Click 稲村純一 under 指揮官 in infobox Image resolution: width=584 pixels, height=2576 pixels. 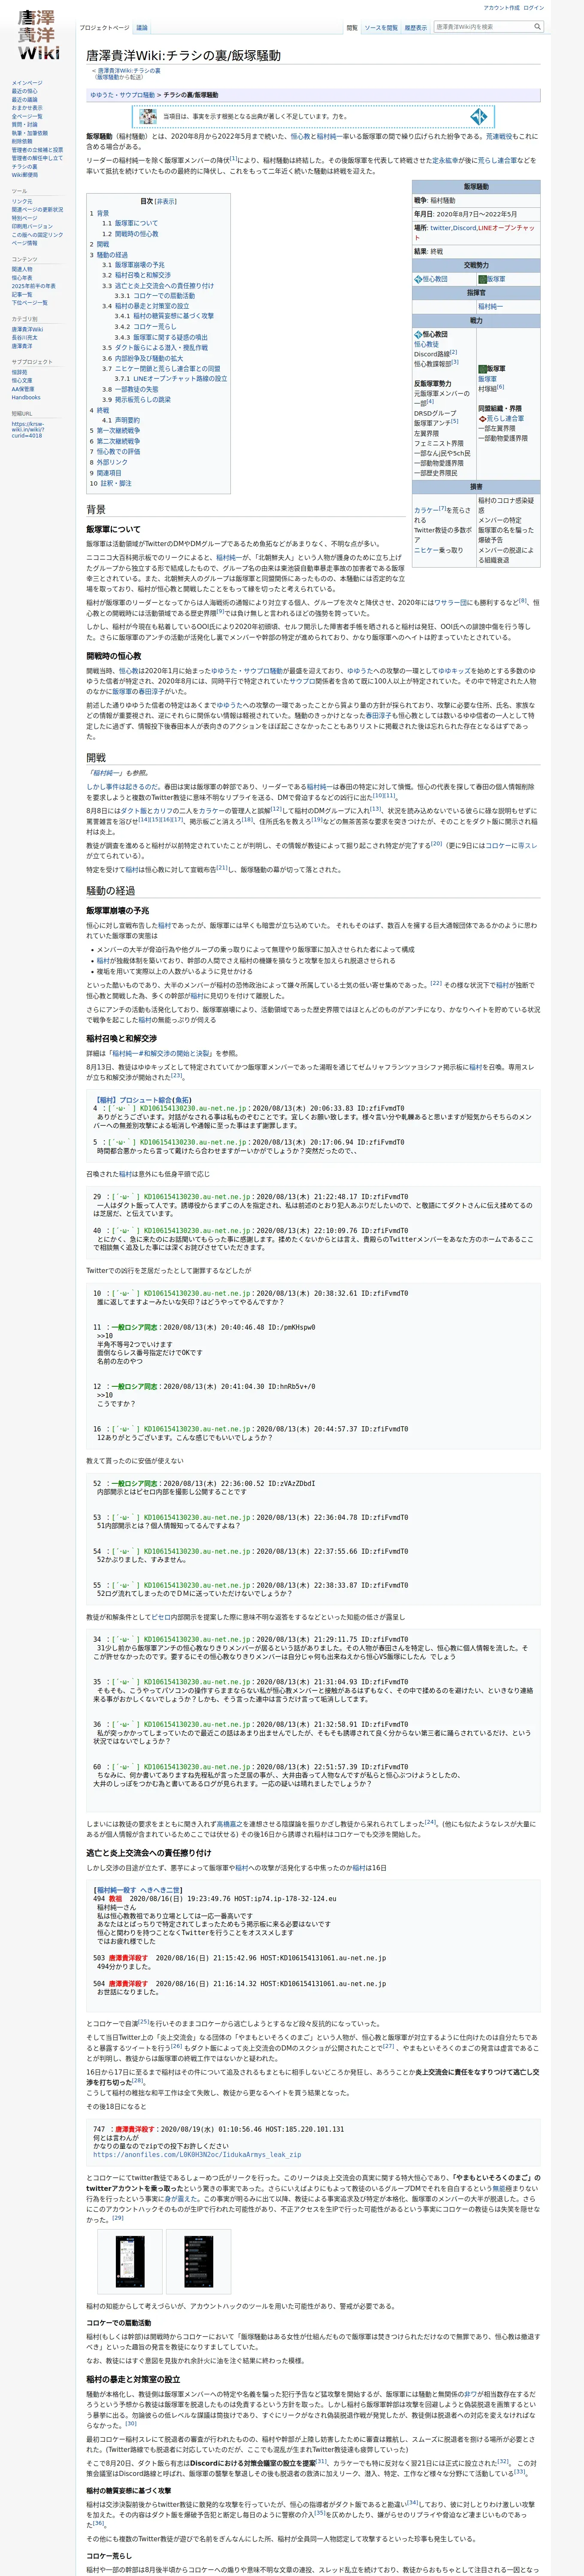click(x=490, y=307)
